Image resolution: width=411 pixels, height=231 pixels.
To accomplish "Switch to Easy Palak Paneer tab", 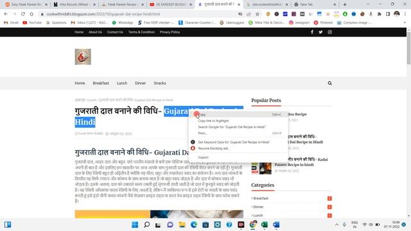I will pyautogui.click(x=26, y=4).
